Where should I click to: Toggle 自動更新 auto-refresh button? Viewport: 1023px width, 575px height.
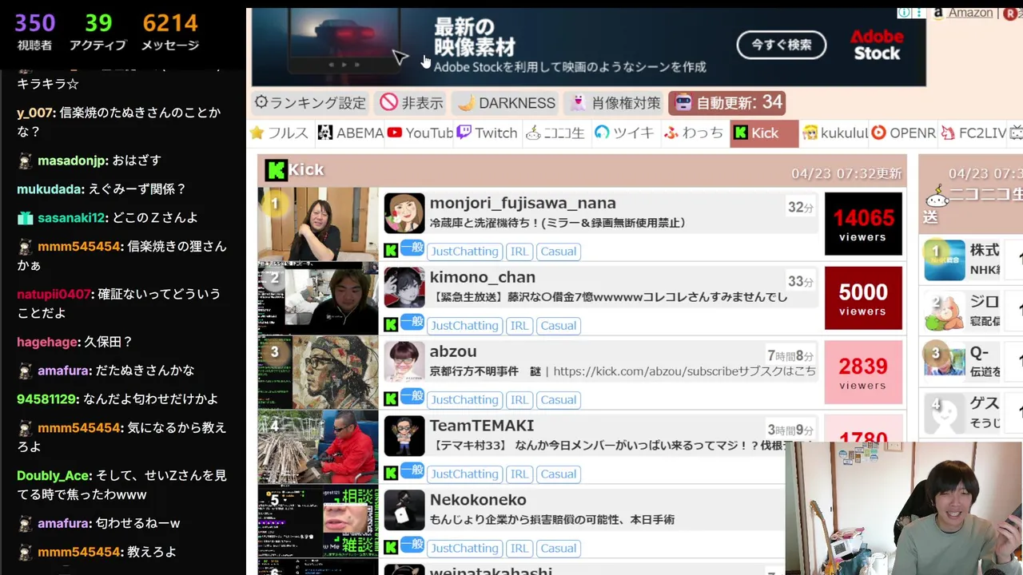728,103
